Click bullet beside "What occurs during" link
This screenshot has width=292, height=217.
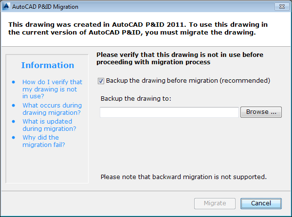14,105
